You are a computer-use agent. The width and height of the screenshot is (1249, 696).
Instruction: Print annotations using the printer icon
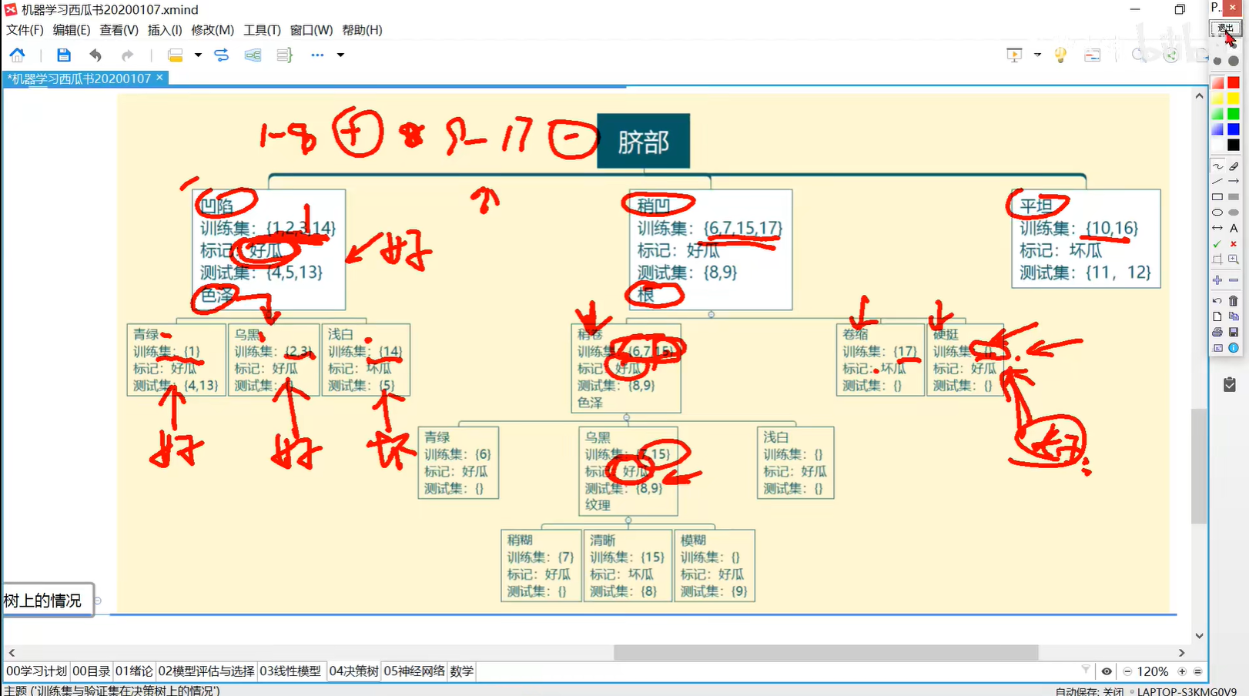(1217, 332)
